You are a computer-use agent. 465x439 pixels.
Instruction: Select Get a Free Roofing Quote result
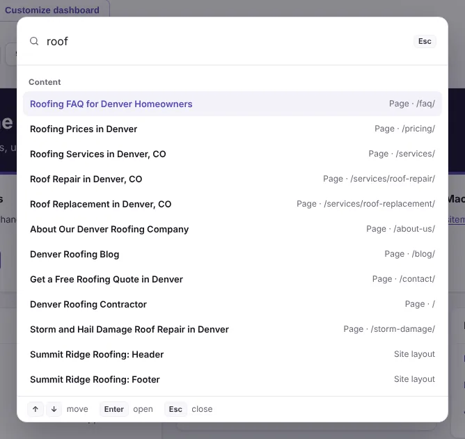pyautogui.click(x=232, y=279)
